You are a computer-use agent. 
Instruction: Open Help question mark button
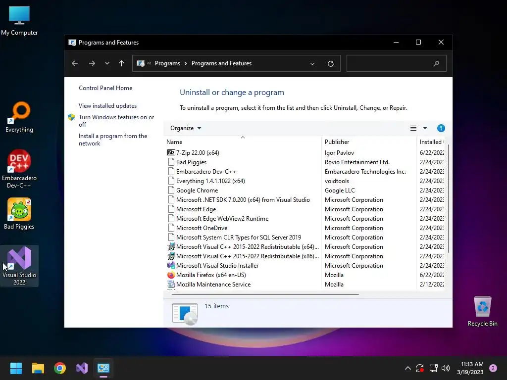(x=441, y=128)
